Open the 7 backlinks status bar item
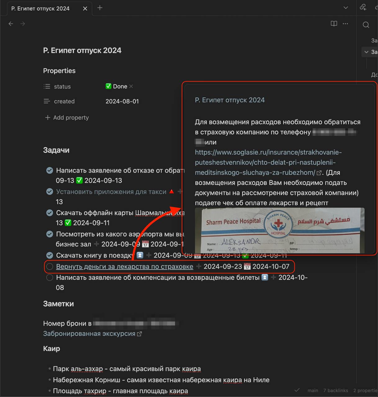The image size is (378, 397). point(335,390)
